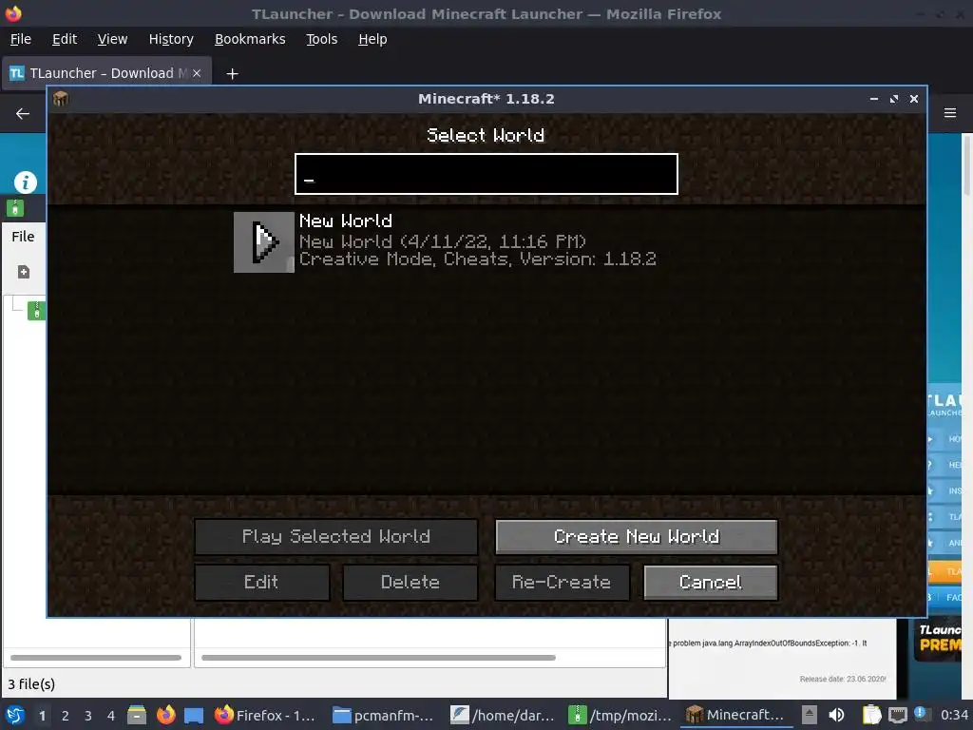Click TLauncher Premium banner on webpage

coord(939,640)
